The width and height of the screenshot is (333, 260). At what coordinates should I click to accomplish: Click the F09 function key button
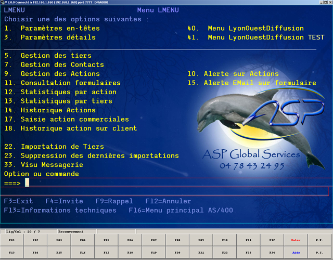pyautogui.click(x=201, y=240)
